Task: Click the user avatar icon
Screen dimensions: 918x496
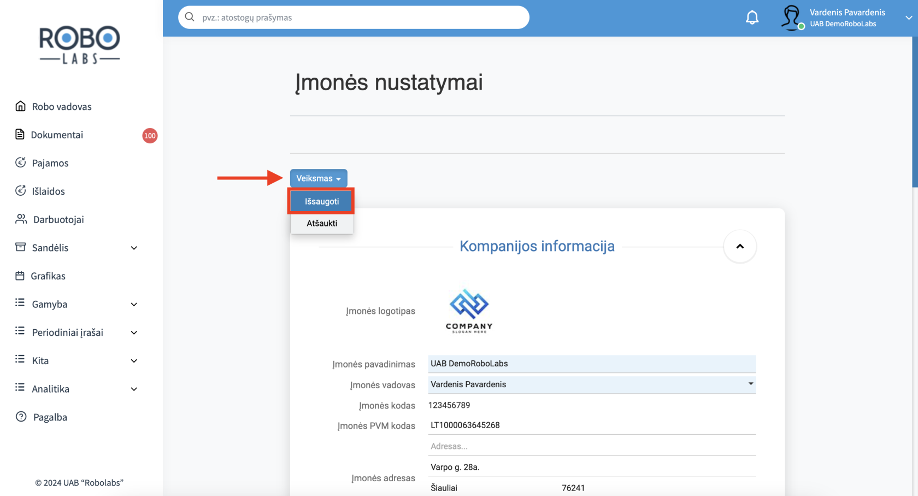Action: 792,17
